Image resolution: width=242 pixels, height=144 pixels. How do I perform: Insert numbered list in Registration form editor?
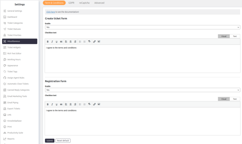pyautogui.click(x=84, y=104)
